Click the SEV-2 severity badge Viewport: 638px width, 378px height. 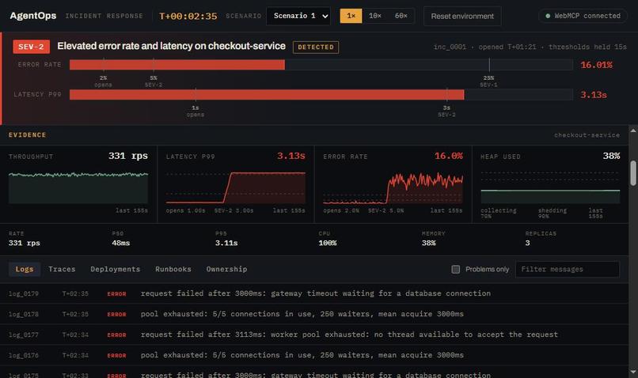(32, 47)
